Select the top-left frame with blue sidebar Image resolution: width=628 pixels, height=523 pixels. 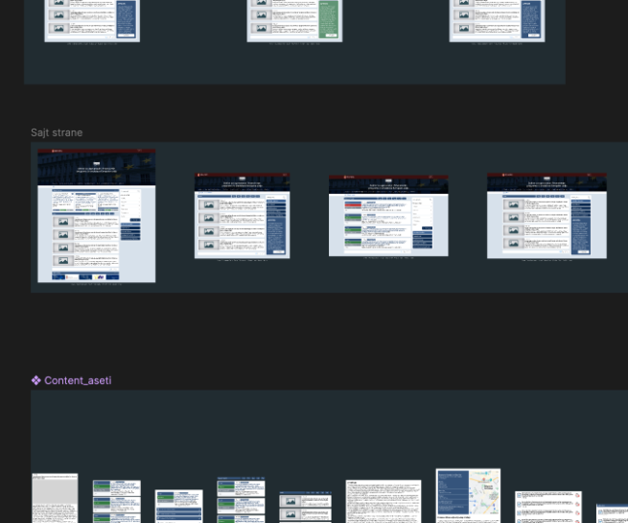(92, 19)
